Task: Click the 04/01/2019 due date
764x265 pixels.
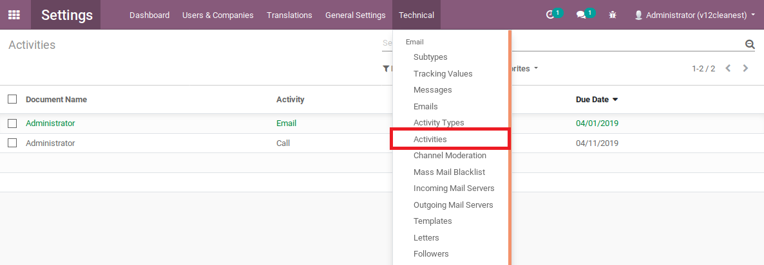Action: pos(597,123)
